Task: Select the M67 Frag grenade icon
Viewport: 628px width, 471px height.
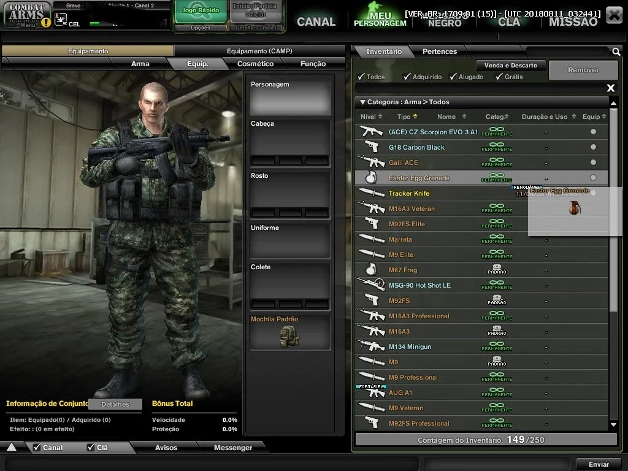Action: tap(371, 270)
